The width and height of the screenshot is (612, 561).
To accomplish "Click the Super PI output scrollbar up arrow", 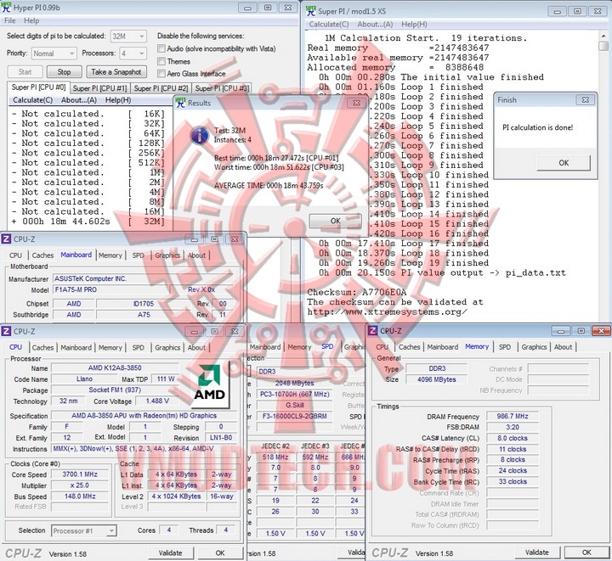I will point(603,36).
